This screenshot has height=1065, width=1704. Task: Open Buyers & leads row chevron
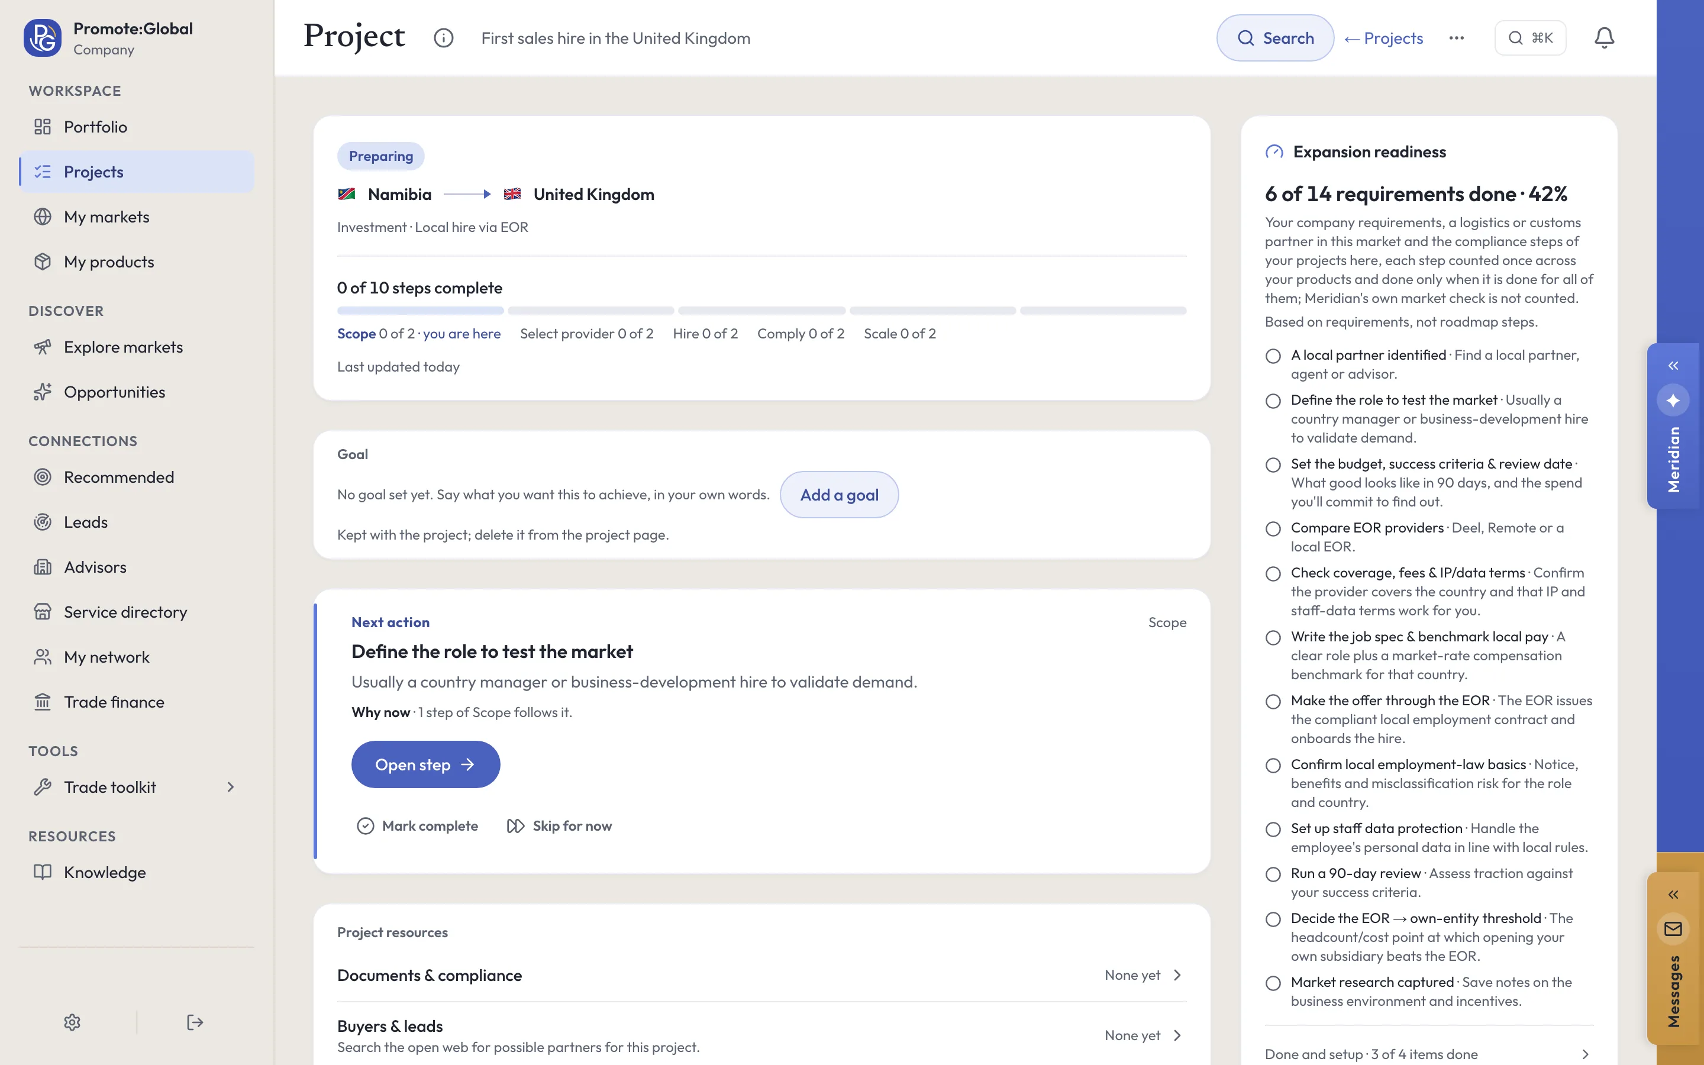pos(1177,1035)
